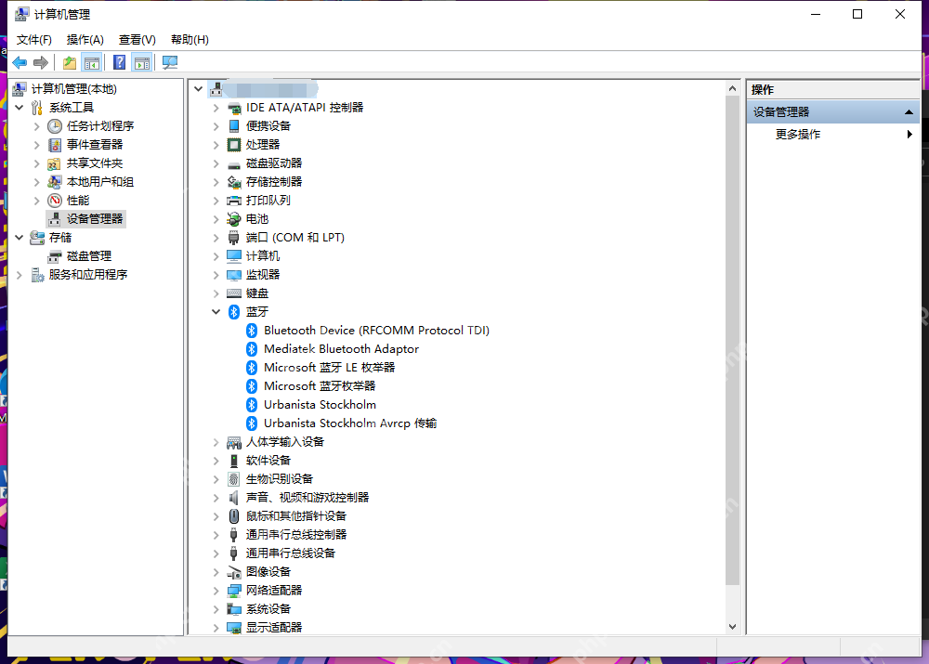Collapse the 存储 node in left tree
This screenshot has height=664, width=929.
pyautogui.click(x=19, y=238)
